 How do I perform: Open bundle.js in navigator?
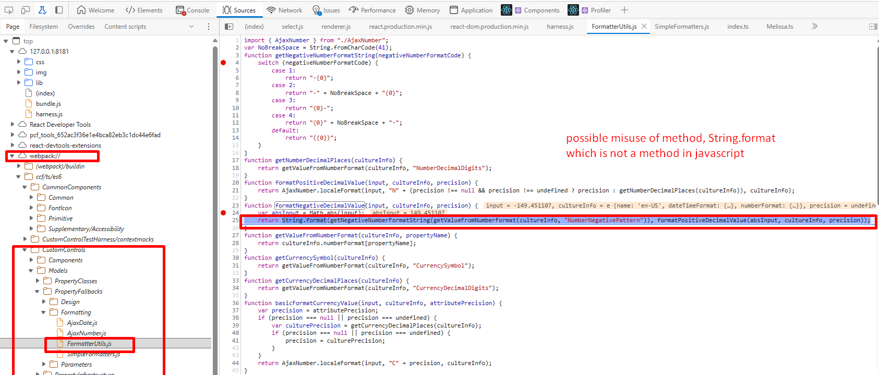coord(48,104)
